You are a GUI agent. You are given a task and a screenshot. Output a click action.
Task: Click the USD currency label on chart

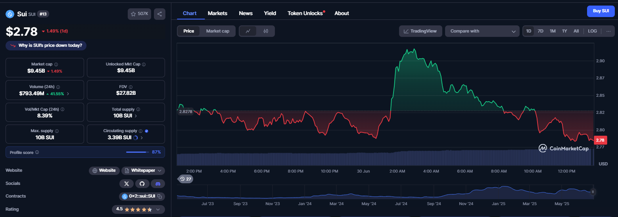[603, 164]
